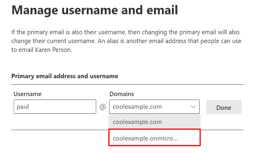
Task: Click the Username input field
Action: coord(55,107)
